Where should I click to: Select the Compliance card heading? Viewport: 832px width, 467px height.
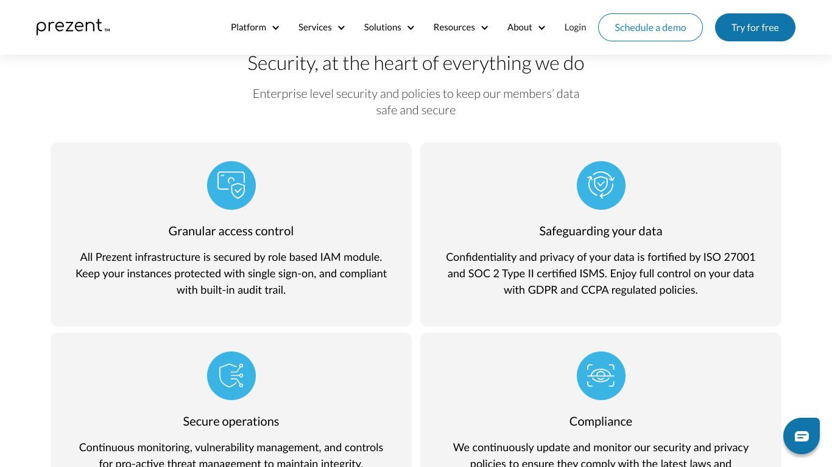[601, 421]
